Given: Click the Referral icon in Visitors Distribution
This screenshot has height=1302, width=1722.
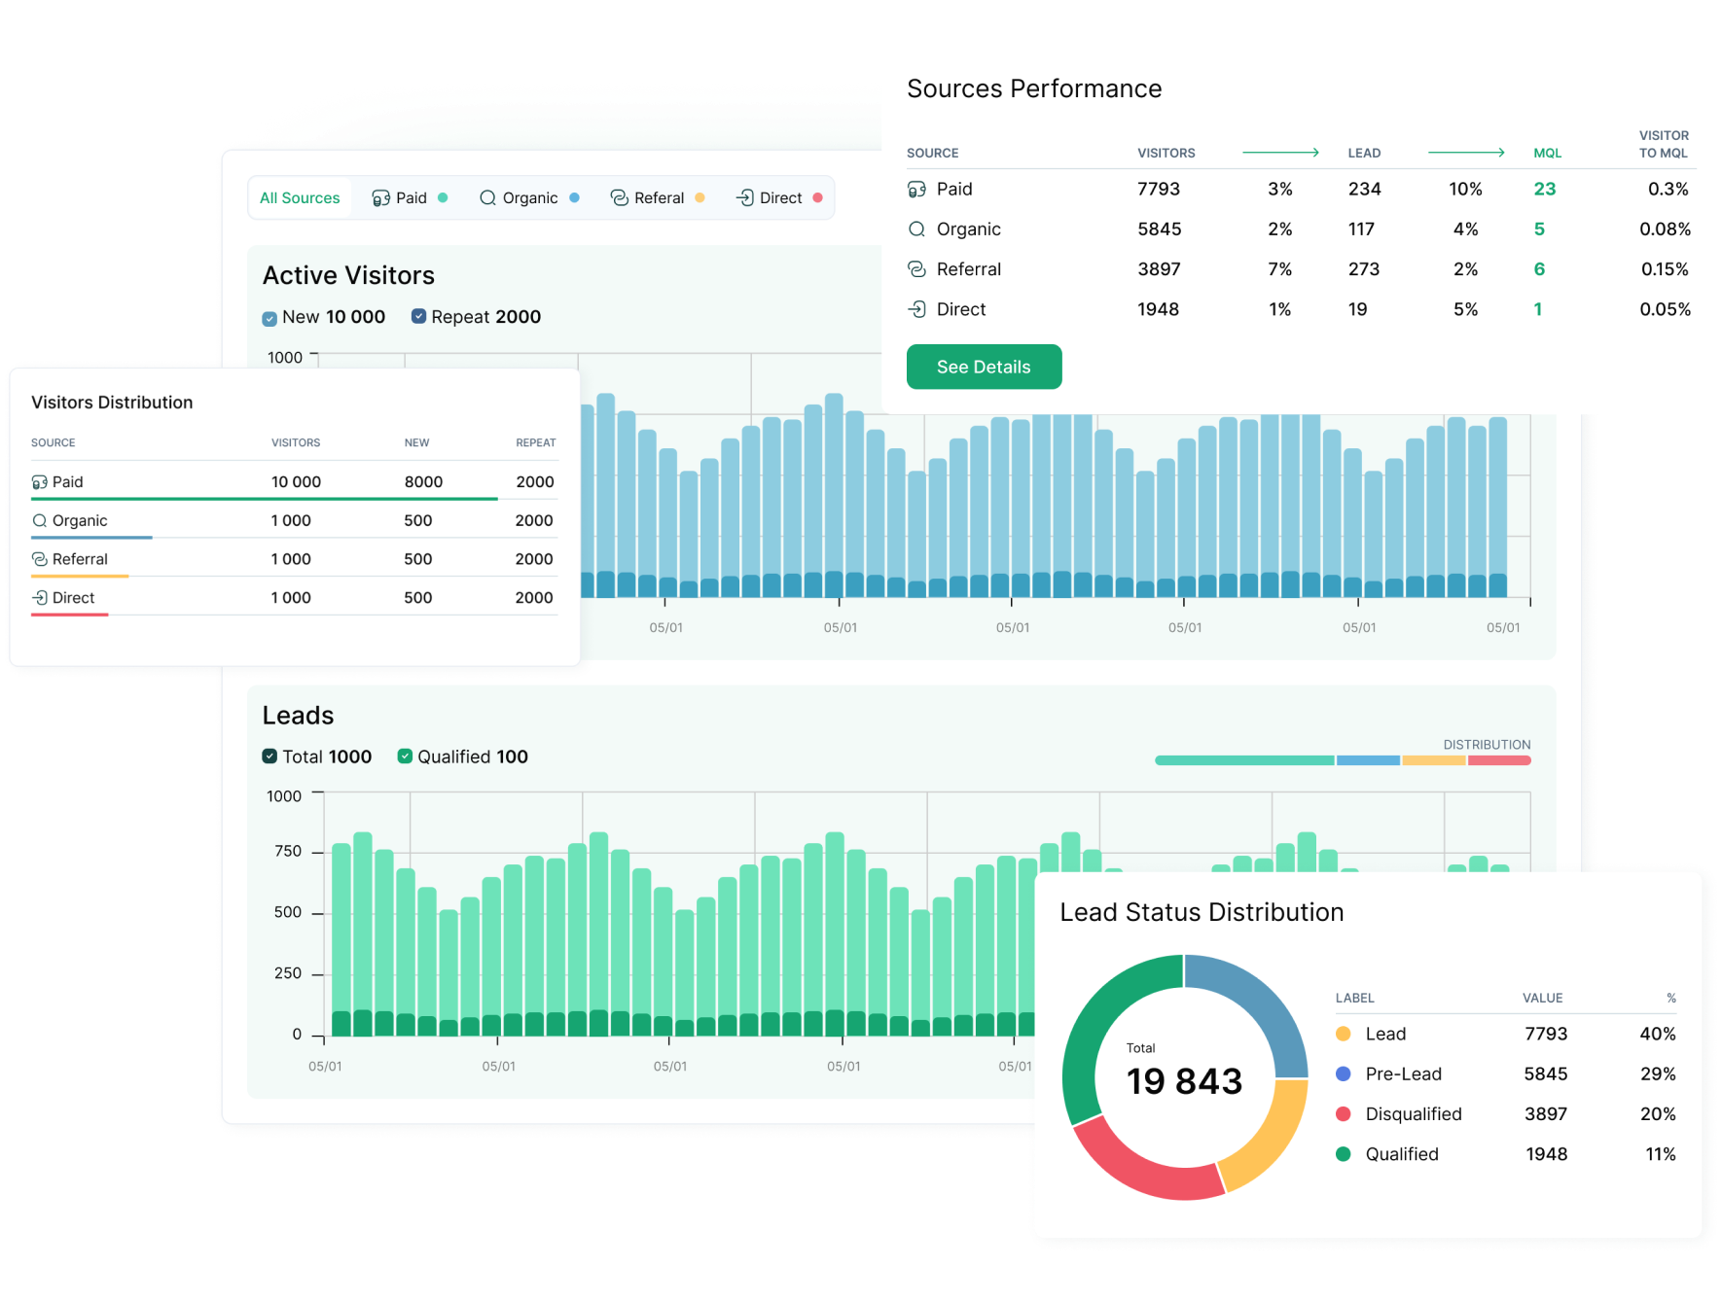Looking at the screenshot, I should [40, 559].
